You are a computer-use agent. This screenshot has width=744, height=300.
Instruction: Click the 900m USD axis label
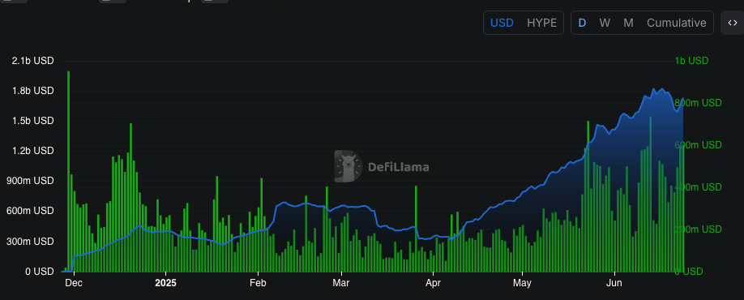29,181
